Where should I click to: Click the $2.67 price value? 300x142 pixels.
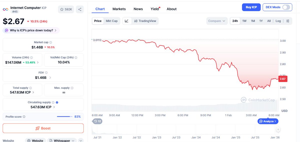pyautogui.click(x=14, y=21)
